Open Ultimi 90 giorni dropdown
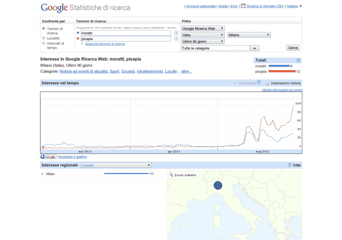Viewport: 342px width, 240px height. coord(203,41)
